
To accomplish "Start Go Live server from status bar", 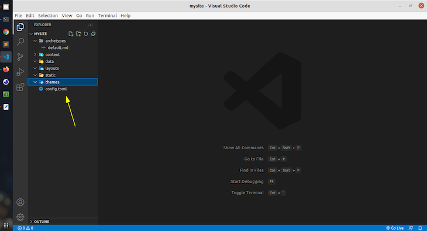I will tap(395, 228).
